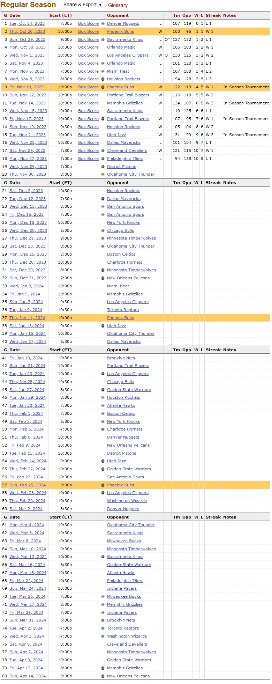Screen dimensions: 272x684
Task: Click the Thu, Oct 26, 2023 date link
Action: pyautogui.click(x=27, y=31)
